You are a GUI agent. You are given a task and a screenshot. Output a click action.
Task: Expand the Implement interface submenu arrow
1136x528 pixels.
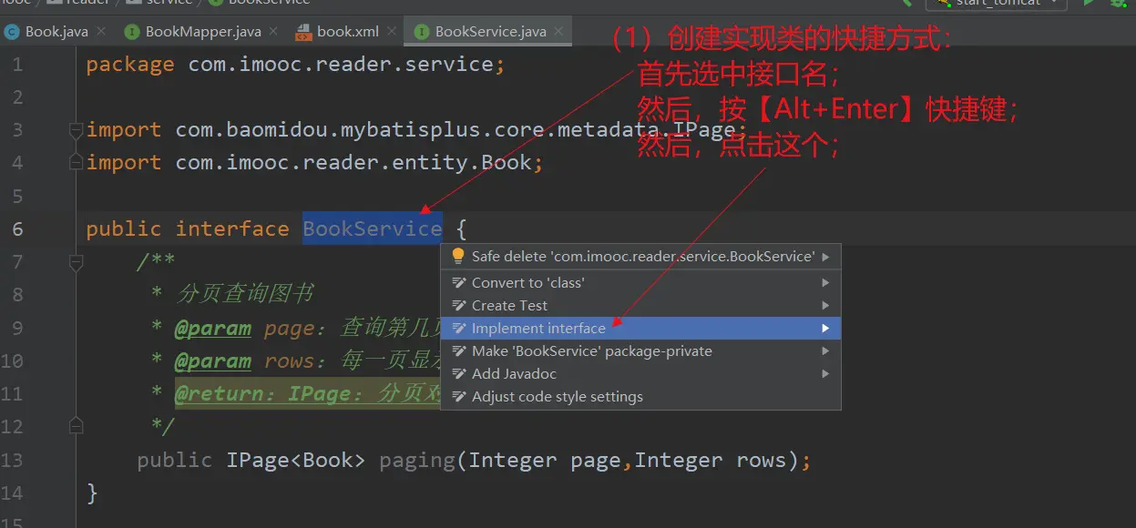(826, 328)
